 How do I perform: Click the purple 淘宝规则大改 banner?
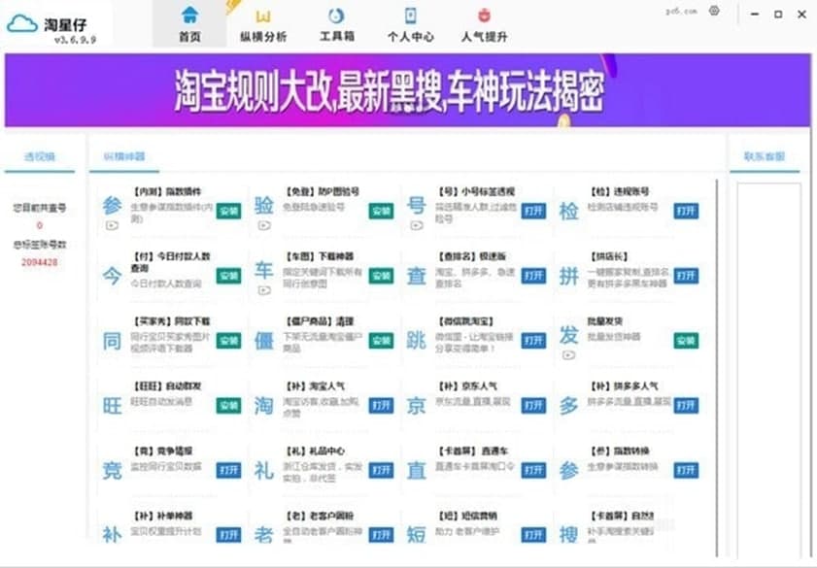click(x=407, y=90)
